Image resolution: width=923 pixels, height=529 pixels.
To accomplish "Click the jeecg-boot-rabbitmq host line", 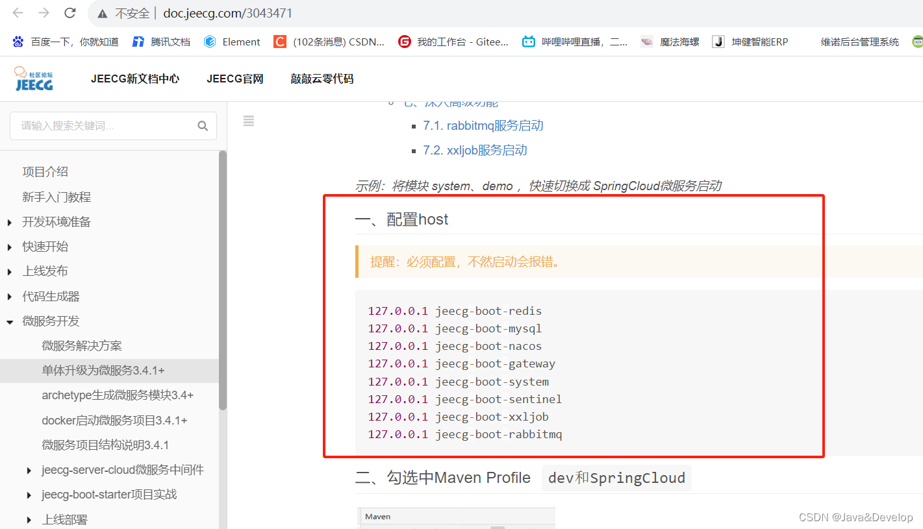I will (465, 434).
